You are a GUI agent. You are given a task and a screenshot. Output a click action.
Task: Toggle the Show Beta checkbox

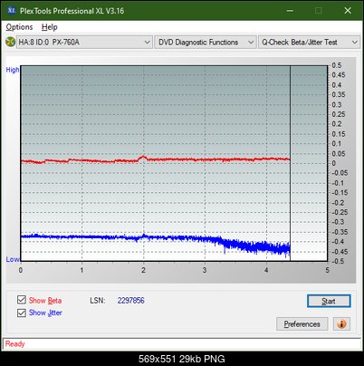22,300
